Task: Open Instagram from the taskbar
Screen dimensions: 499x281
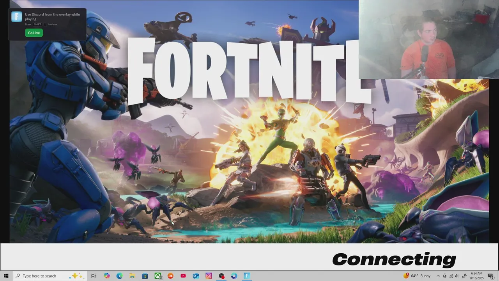Action: pos(209,276)
